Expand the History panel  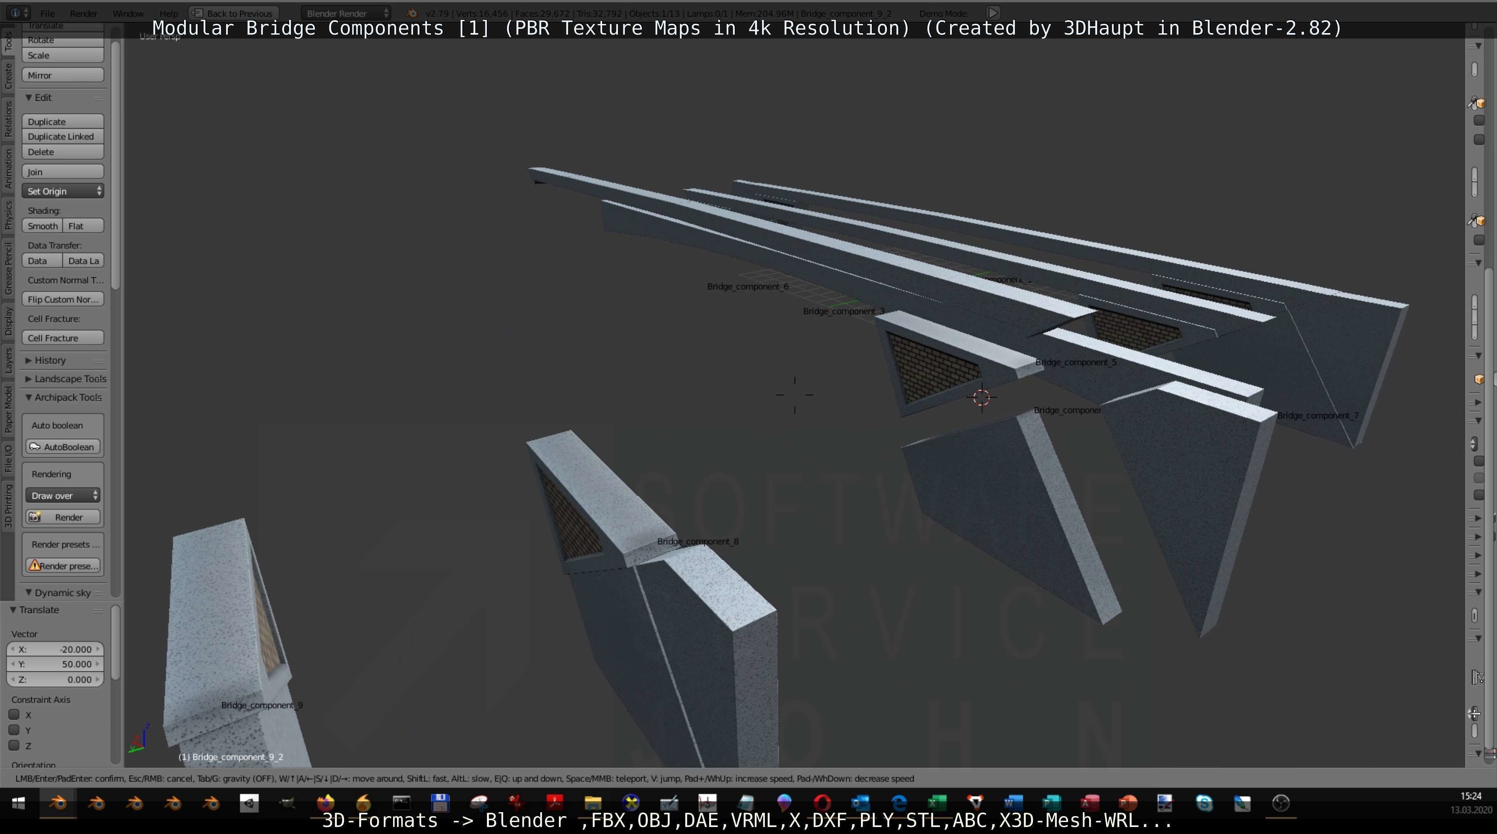click(45, 360)
